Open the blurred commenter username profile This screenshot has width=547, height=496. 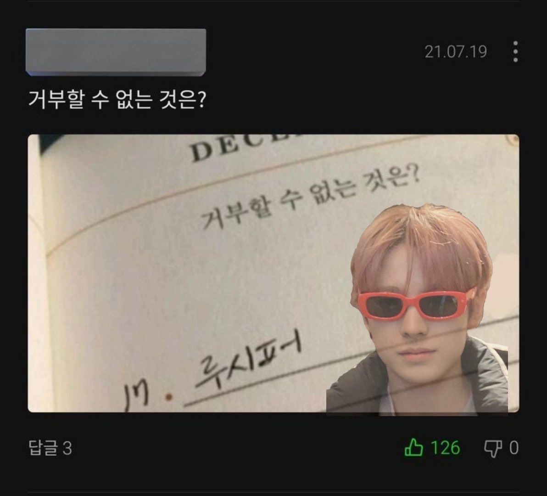(116, 52)
